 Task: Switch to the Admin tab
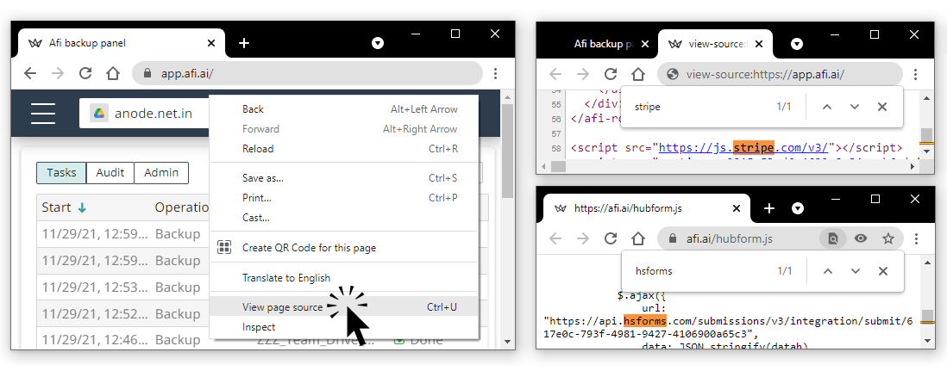point(161,172)
